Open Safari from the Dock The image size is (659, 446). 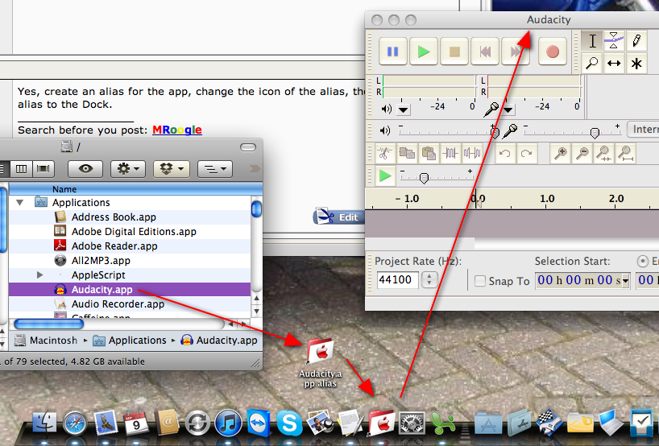[x=75, y=423]
